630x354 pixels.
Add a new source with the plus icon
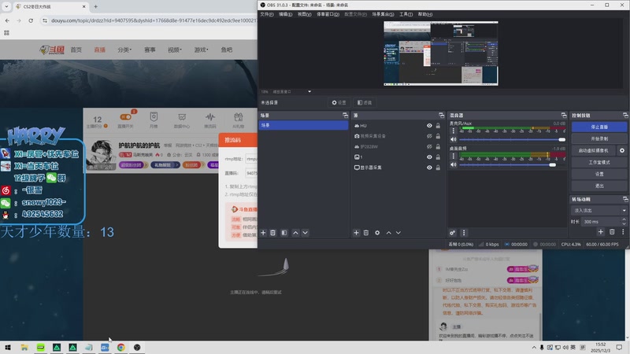point(356,233)
